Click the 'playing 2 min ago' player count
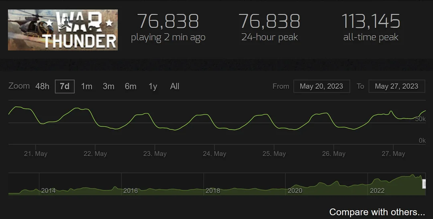Screen dimensions: 433x219 168,21
